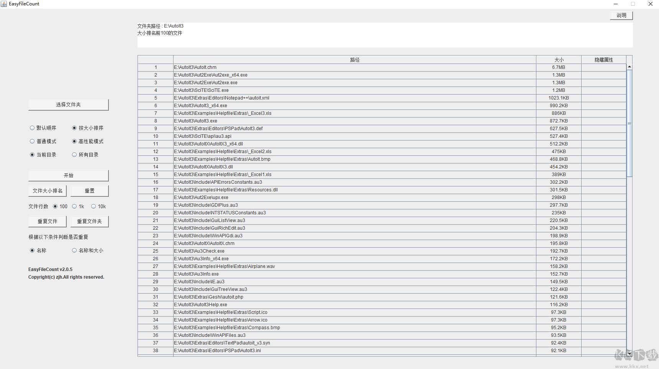Select the PSPad\AutoIt3.def path row

click(355, 129)
